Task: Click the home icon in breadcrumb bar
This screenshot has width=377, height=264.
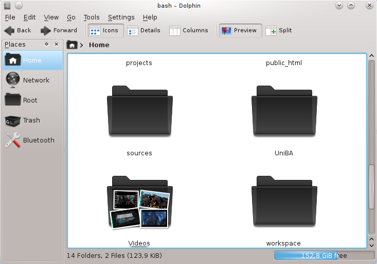Action: coord(72,45)
